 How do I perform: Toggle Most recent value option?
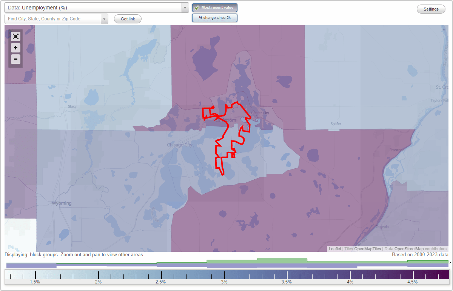[x=215, y=8]
